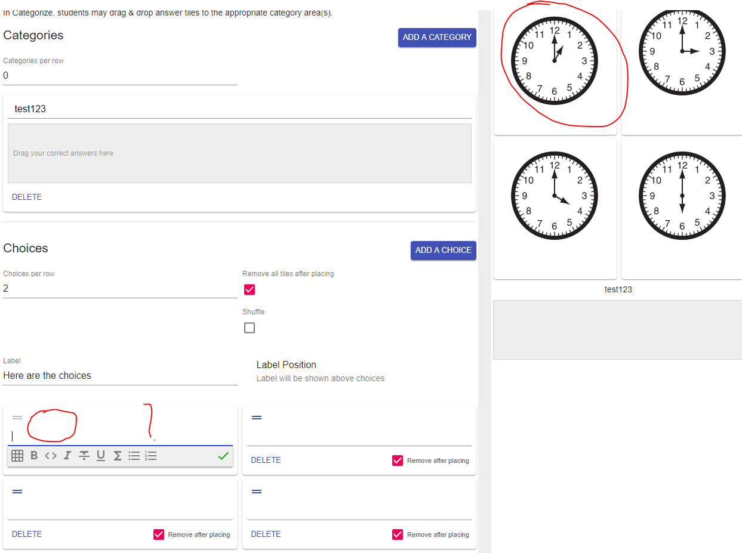The width and height of the screenshot is (742, 553).
Task: Confirm edit with green checkmark
Action: pyautogui.click(x=223, y=456)
